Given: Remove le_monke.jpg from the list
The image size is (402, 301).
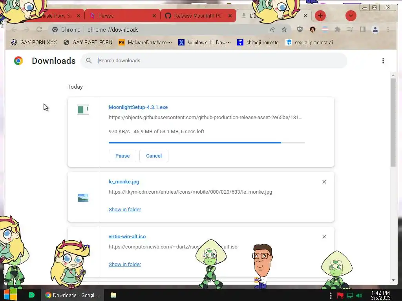Looking at the screenshot, I should (x=324, y=182).
